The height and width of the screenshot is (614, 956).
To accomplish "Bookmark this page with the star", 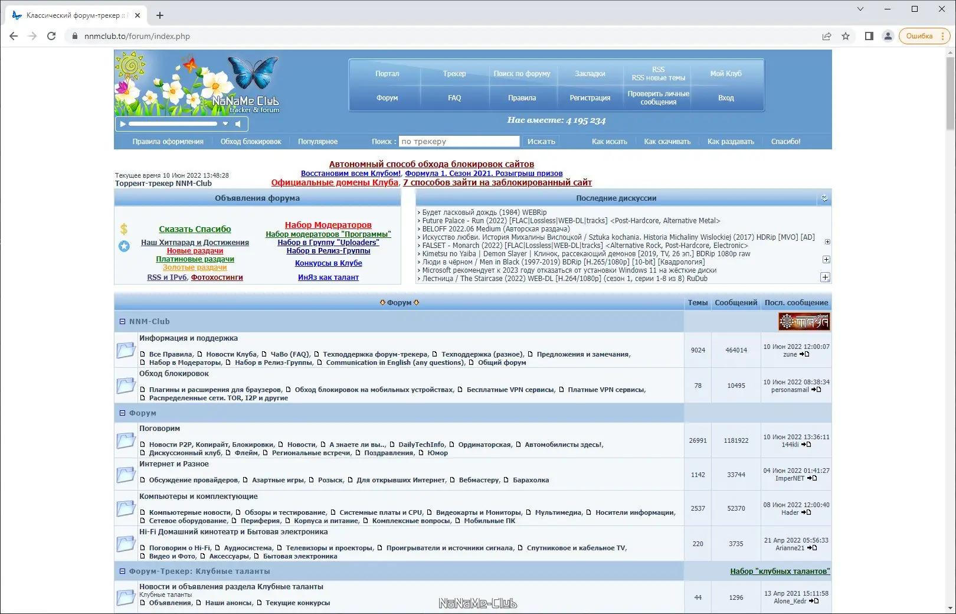I will point(846,36).
